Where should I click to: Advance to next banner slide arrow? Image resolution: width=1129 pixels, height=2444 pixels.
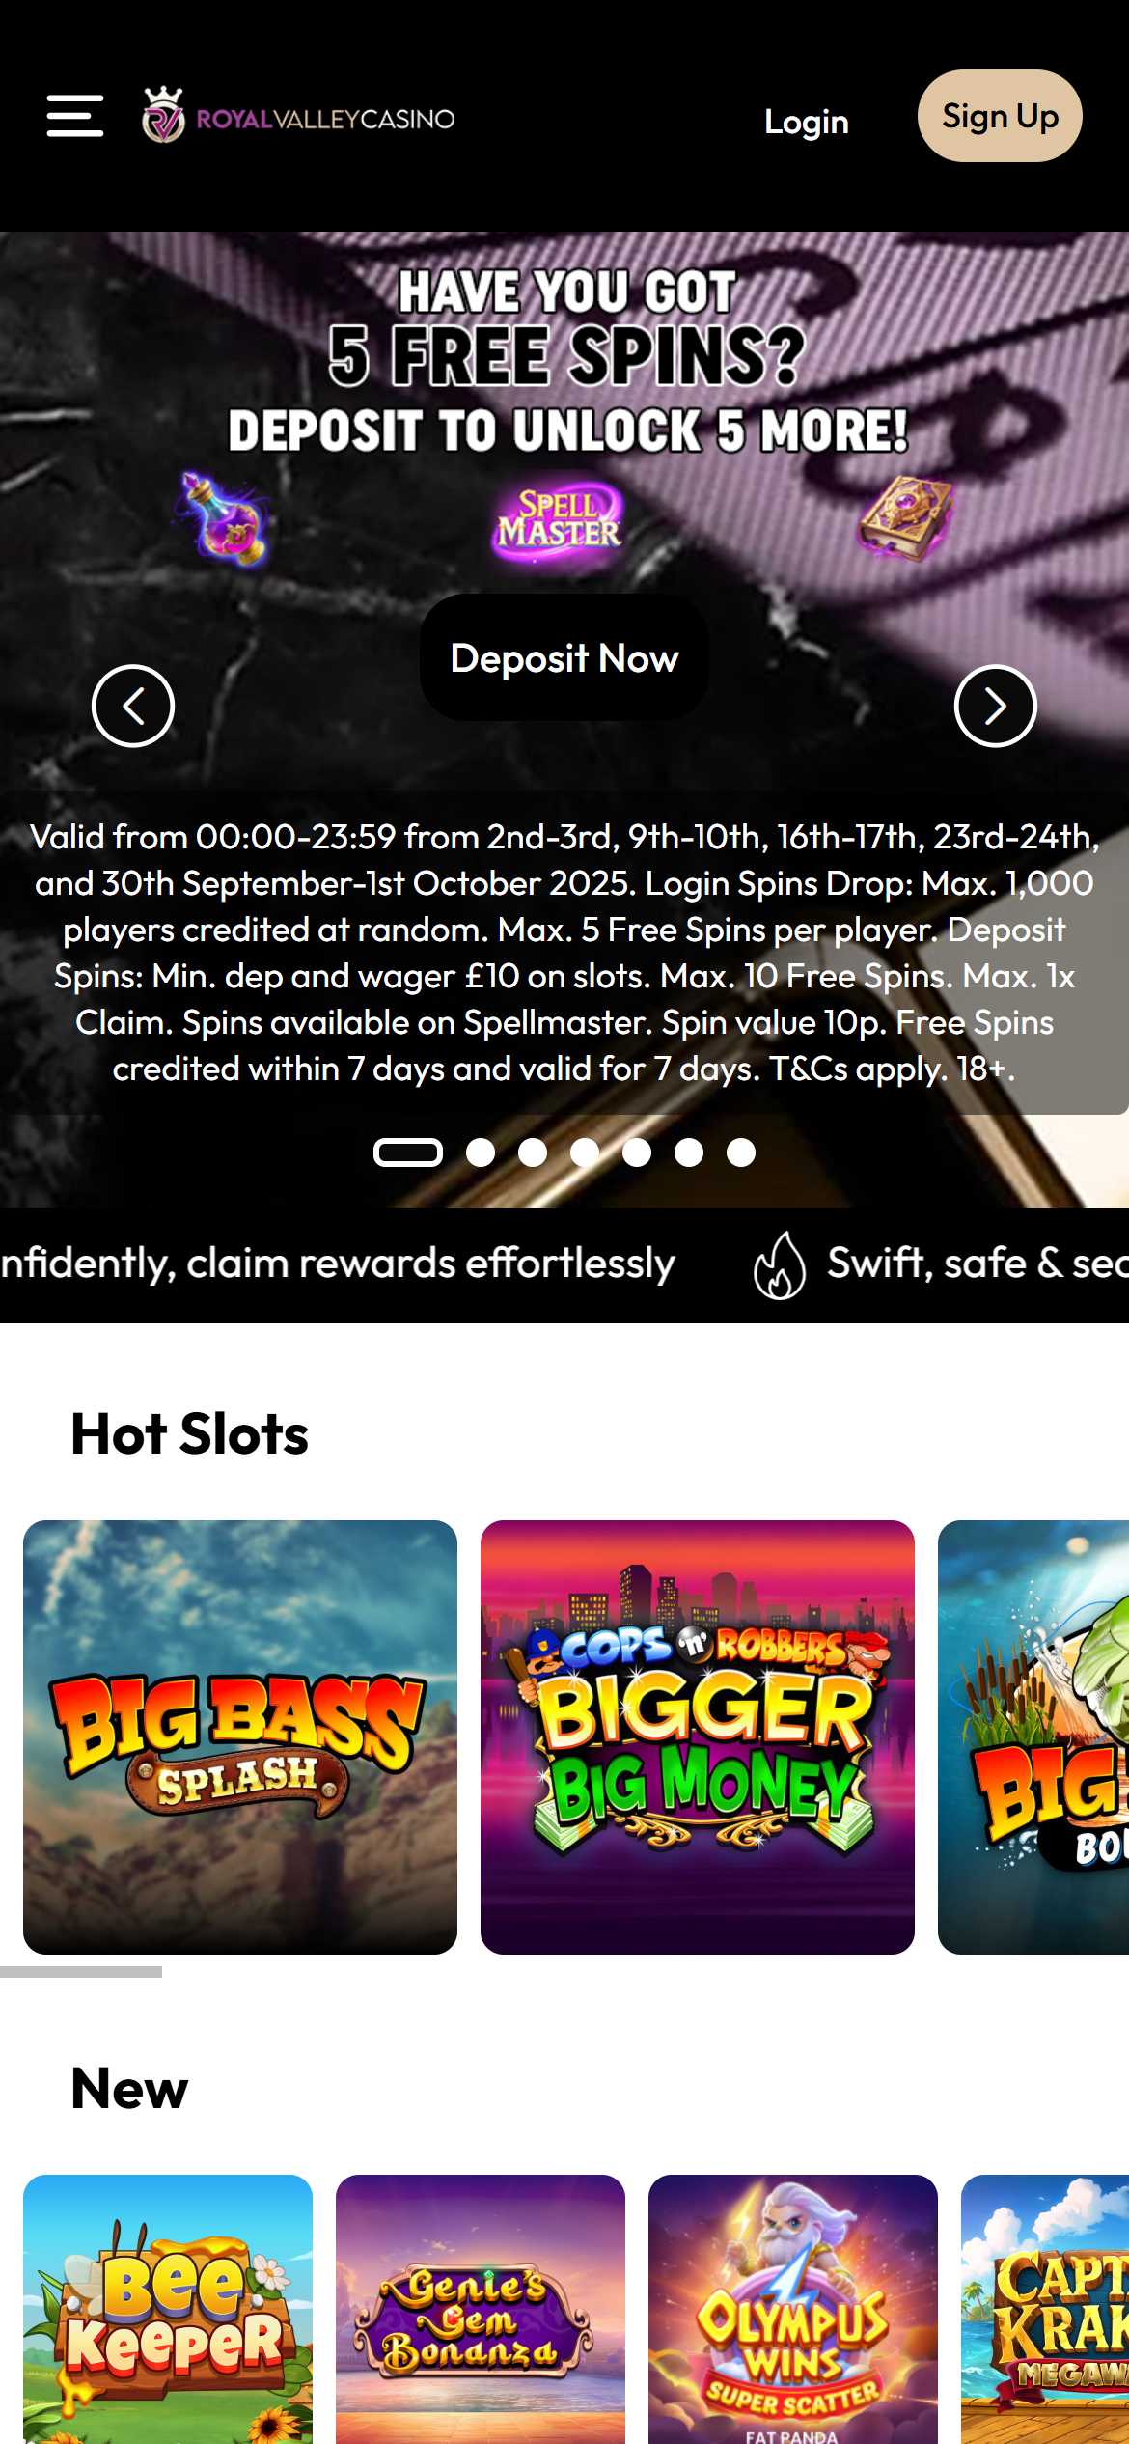(996, 706)
